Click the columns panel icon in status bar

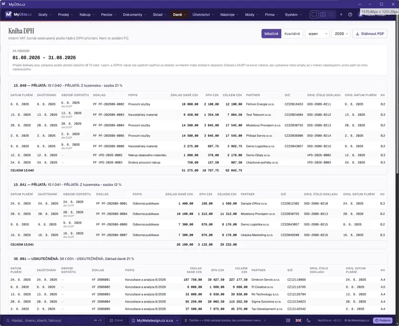coord(288,320)
